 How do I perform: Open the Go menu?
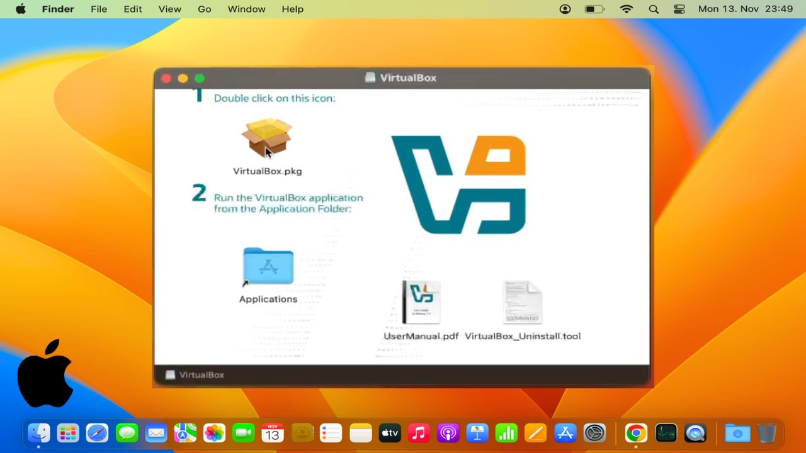tap(205, 9)
